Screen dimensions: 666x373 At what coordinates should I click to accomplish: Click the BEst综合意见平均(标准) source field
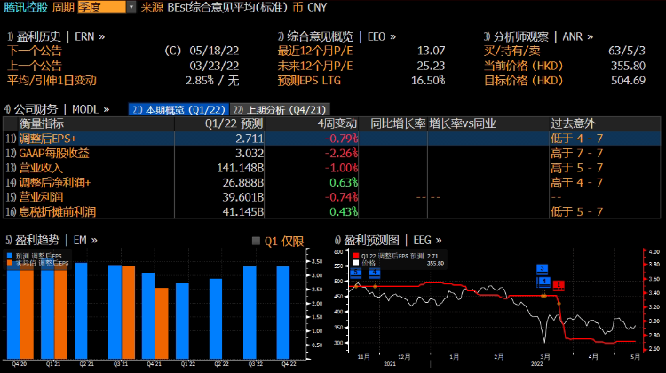click(x=227, y=7)
